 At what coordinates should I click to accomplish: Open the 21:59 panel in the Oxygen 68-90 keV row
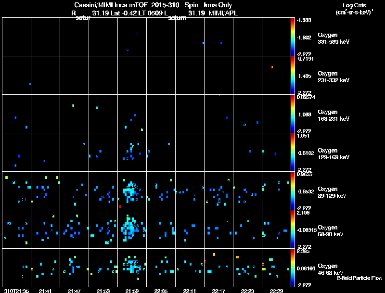pos(132,229)
